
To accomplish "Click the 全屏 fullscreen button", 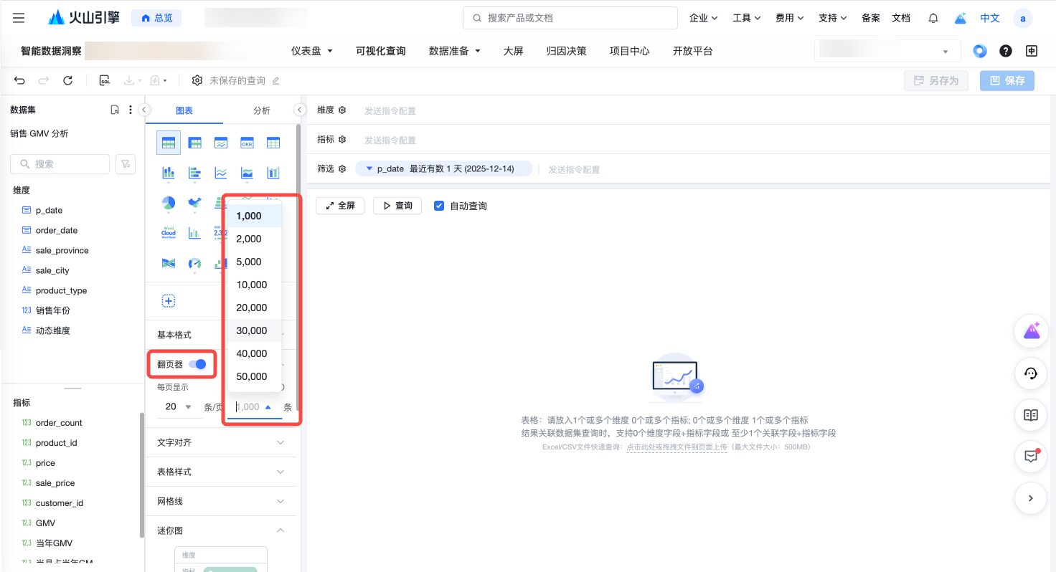I will tap(340, 206).
